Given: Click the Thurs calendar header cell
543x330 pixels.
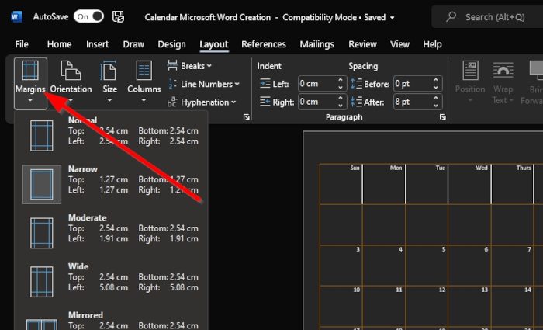Looking at the screenshot, I should [x=513, y=184].
